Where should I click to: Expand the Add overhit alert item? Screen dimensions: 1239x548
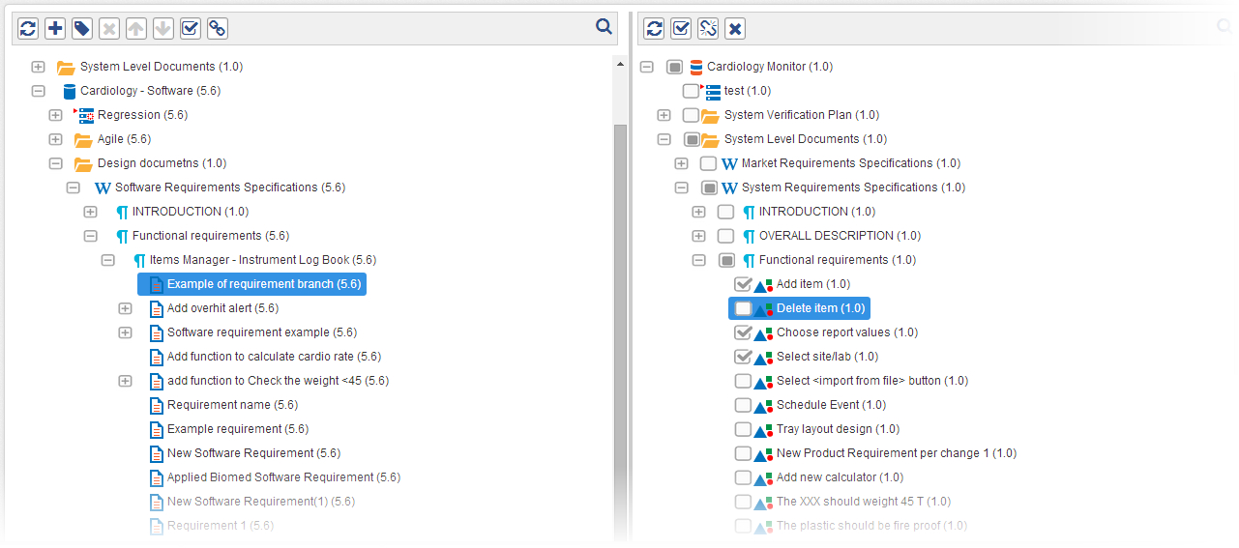click(126, 308)
